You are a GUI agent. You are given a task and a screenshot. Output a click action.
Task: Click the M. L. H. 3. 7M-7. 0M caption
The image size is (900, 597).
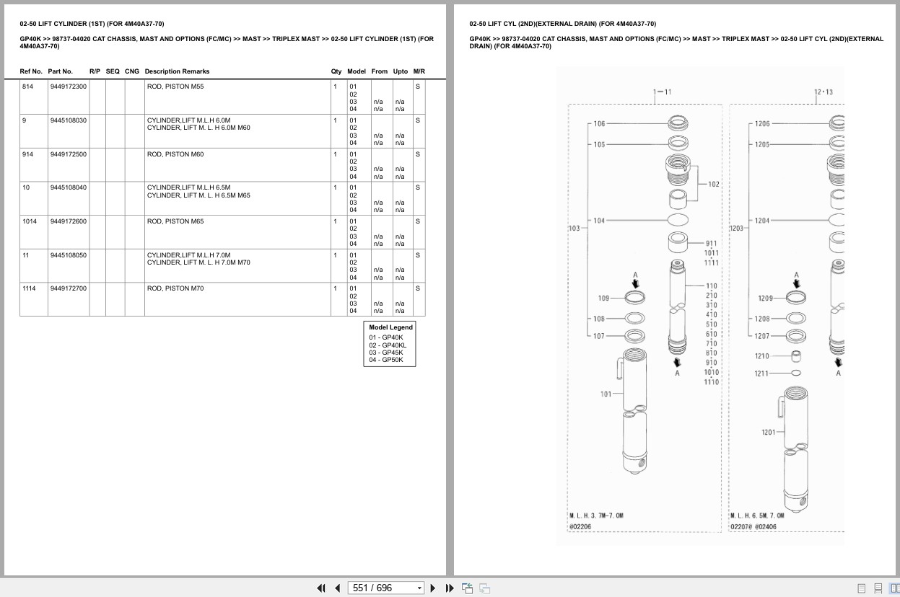pyautogui.click(x=595, y=516)
